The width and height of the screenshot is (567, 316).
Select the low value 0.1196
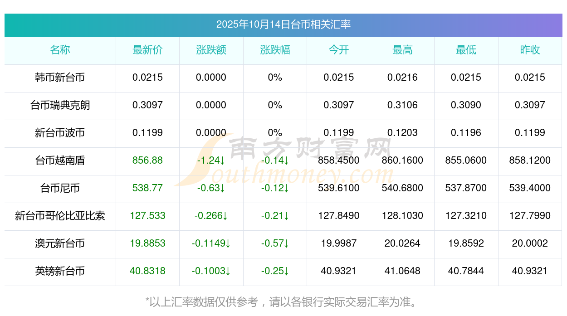click(466, 133)
